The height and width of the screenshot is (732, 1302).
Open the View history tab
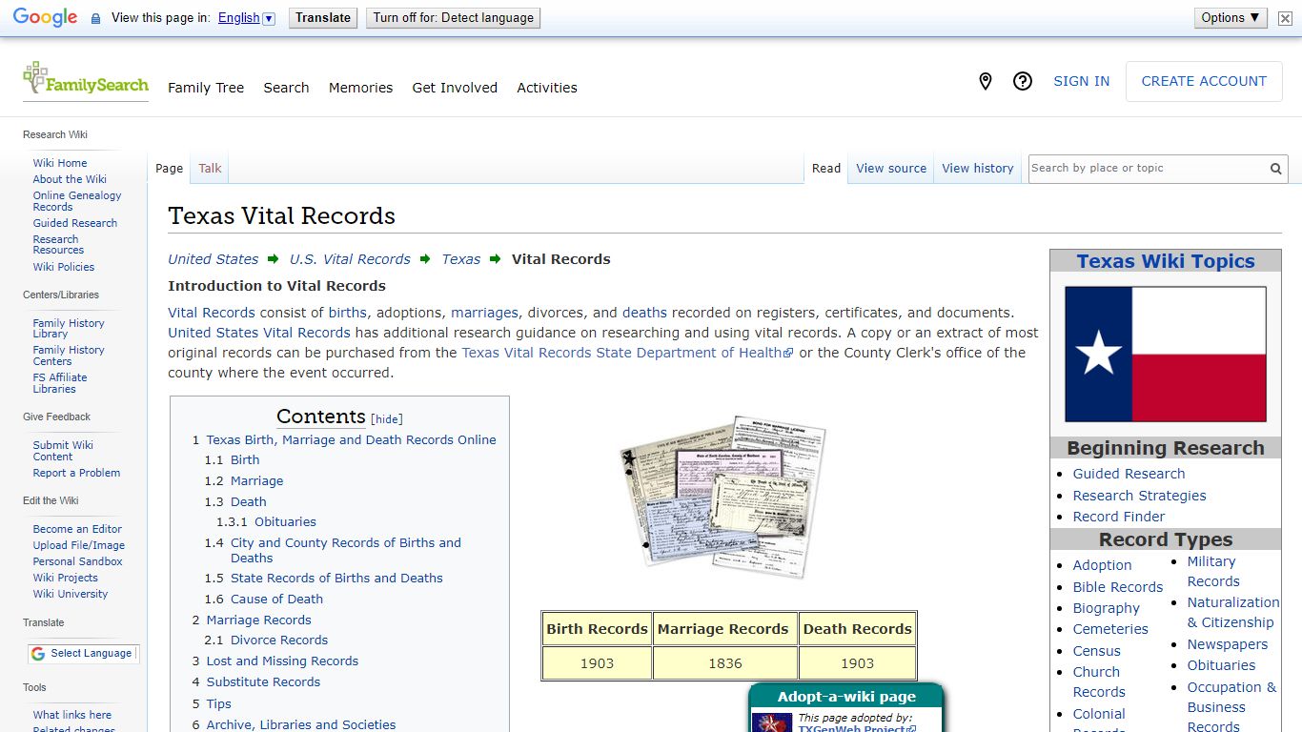[x=978, y=169]
